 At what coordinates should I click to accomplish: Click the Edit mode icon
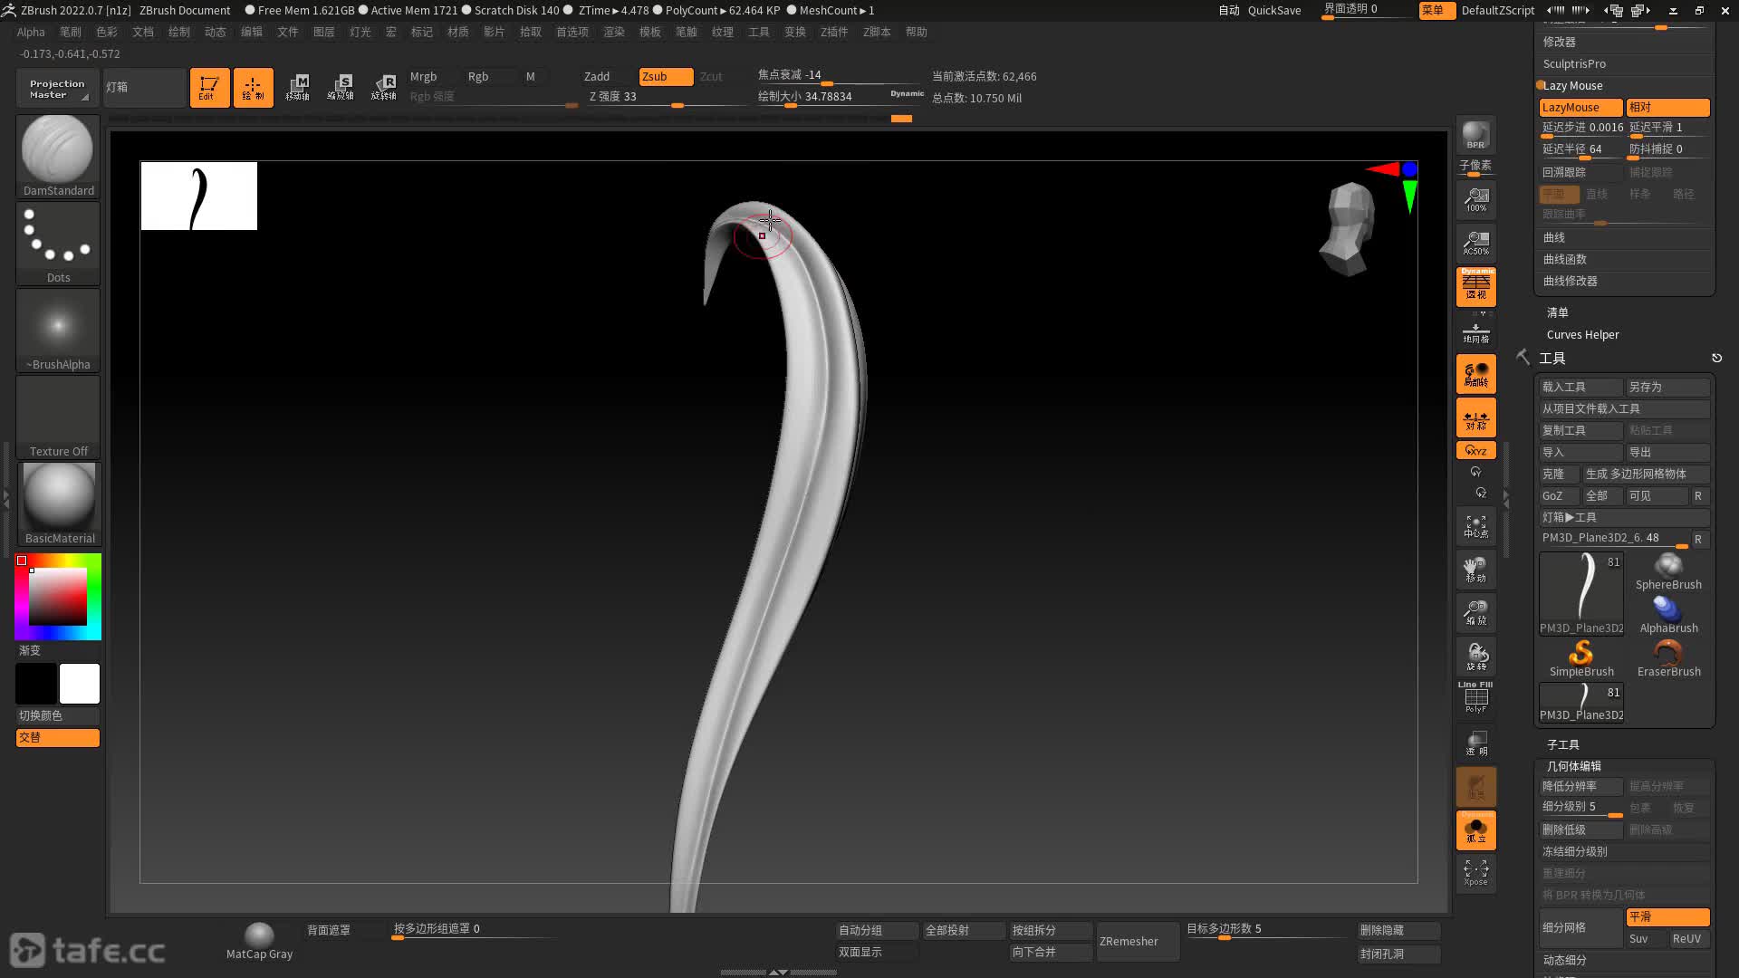208,88
